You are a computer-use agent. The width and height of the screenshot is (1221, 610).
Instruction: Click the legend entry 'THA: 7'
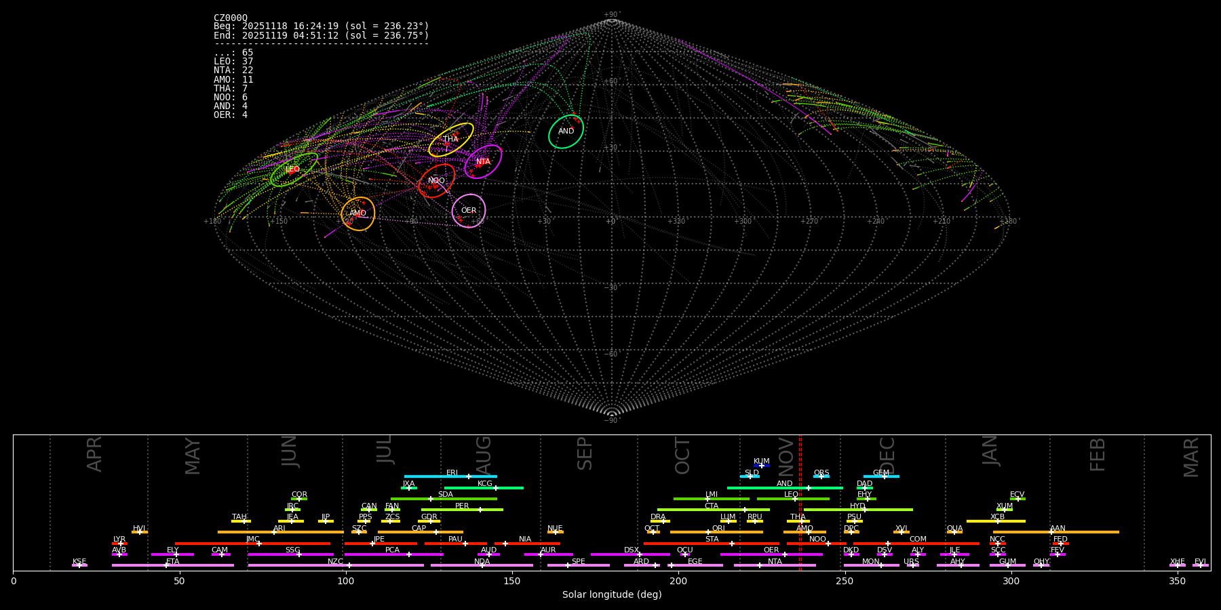(x=231, y=88)
